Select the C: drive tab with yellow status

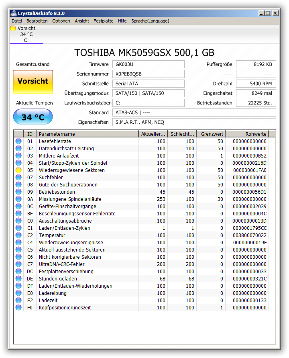(x=26, y=34)
